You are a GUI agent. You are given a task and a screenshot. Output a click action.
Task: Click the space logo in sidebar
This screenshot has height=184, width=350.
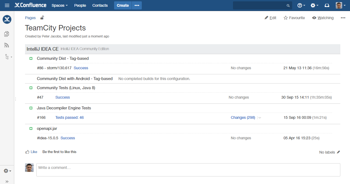pyautogui.click(x=7, y=19)
